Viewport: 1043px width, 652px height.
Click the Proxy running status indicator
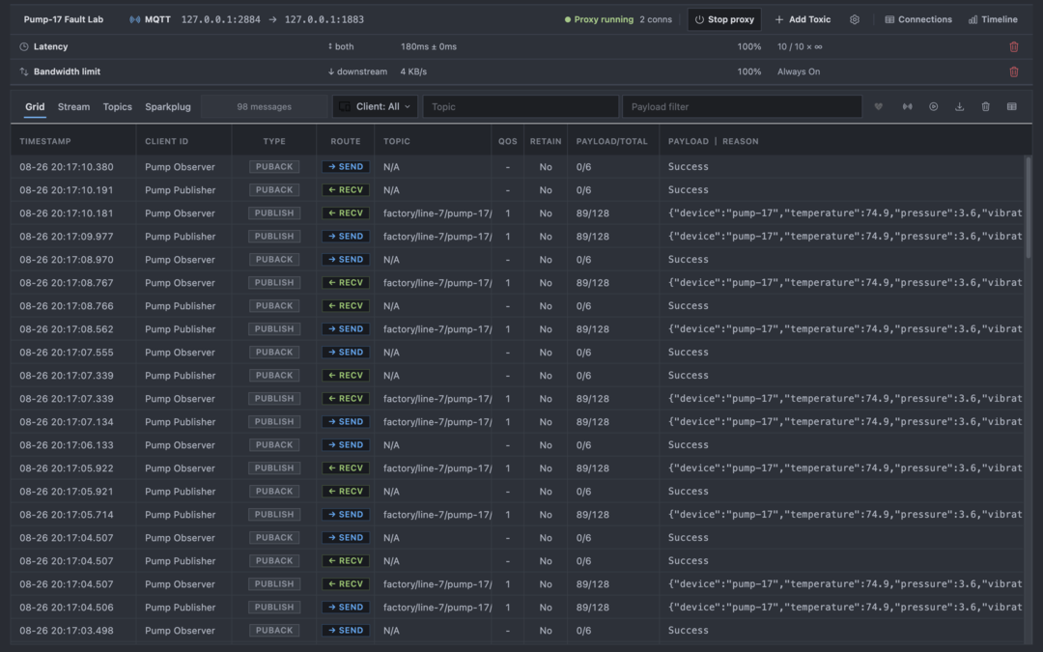coord(599,20)
